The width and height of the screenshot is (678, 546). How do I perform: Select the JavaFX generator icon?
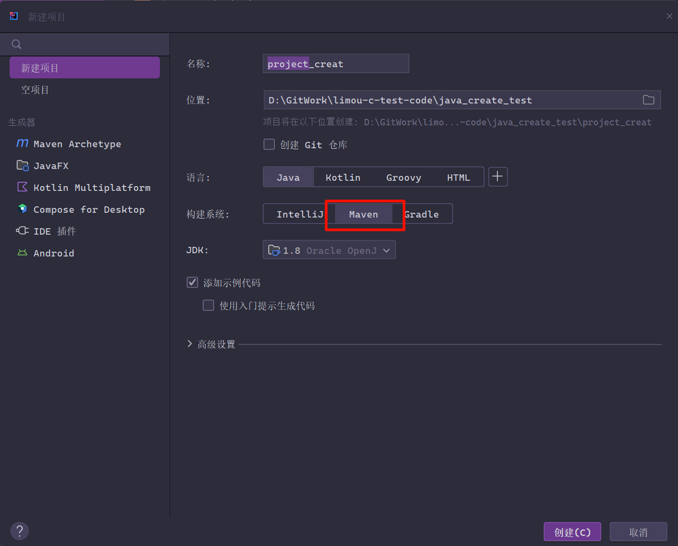(22, 165)
